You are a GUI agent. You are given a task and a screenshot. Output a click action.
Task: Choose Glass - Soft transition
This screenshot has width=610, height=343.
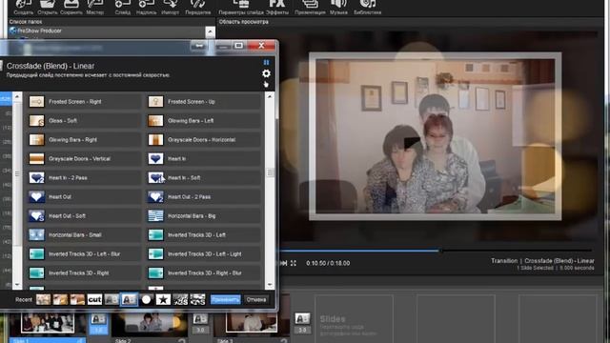point(84,121)
